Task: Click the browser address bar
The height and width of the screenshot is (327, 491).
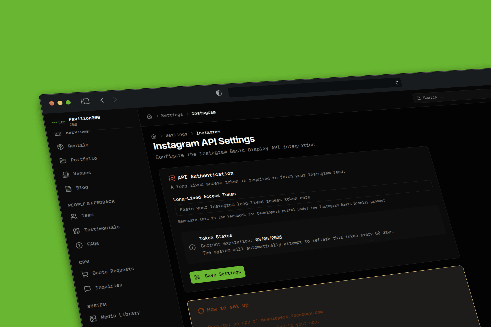Action: 315,87
